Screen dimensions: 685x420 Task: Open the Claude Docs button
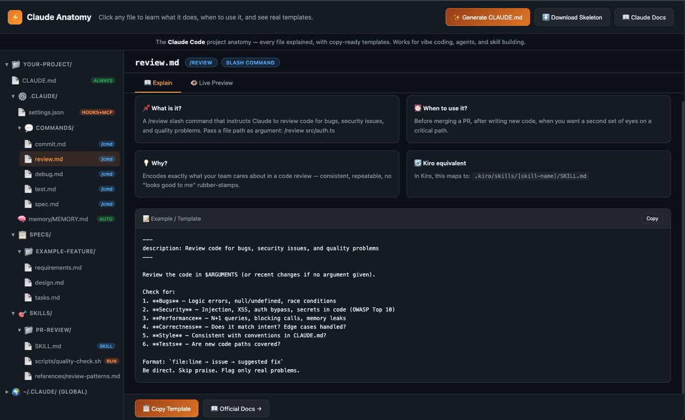coord(644,17)
